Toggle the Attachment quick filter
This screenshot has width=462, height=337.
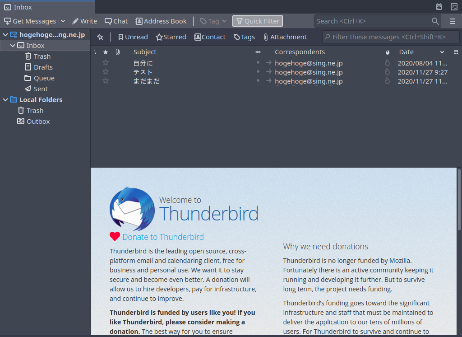tap(285, 37)
